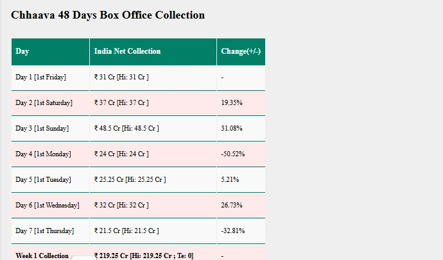Image resolution: width=443 pixels, height=260 pixels.
Task: Click the 26.73% change value
Action: point(232,205)
